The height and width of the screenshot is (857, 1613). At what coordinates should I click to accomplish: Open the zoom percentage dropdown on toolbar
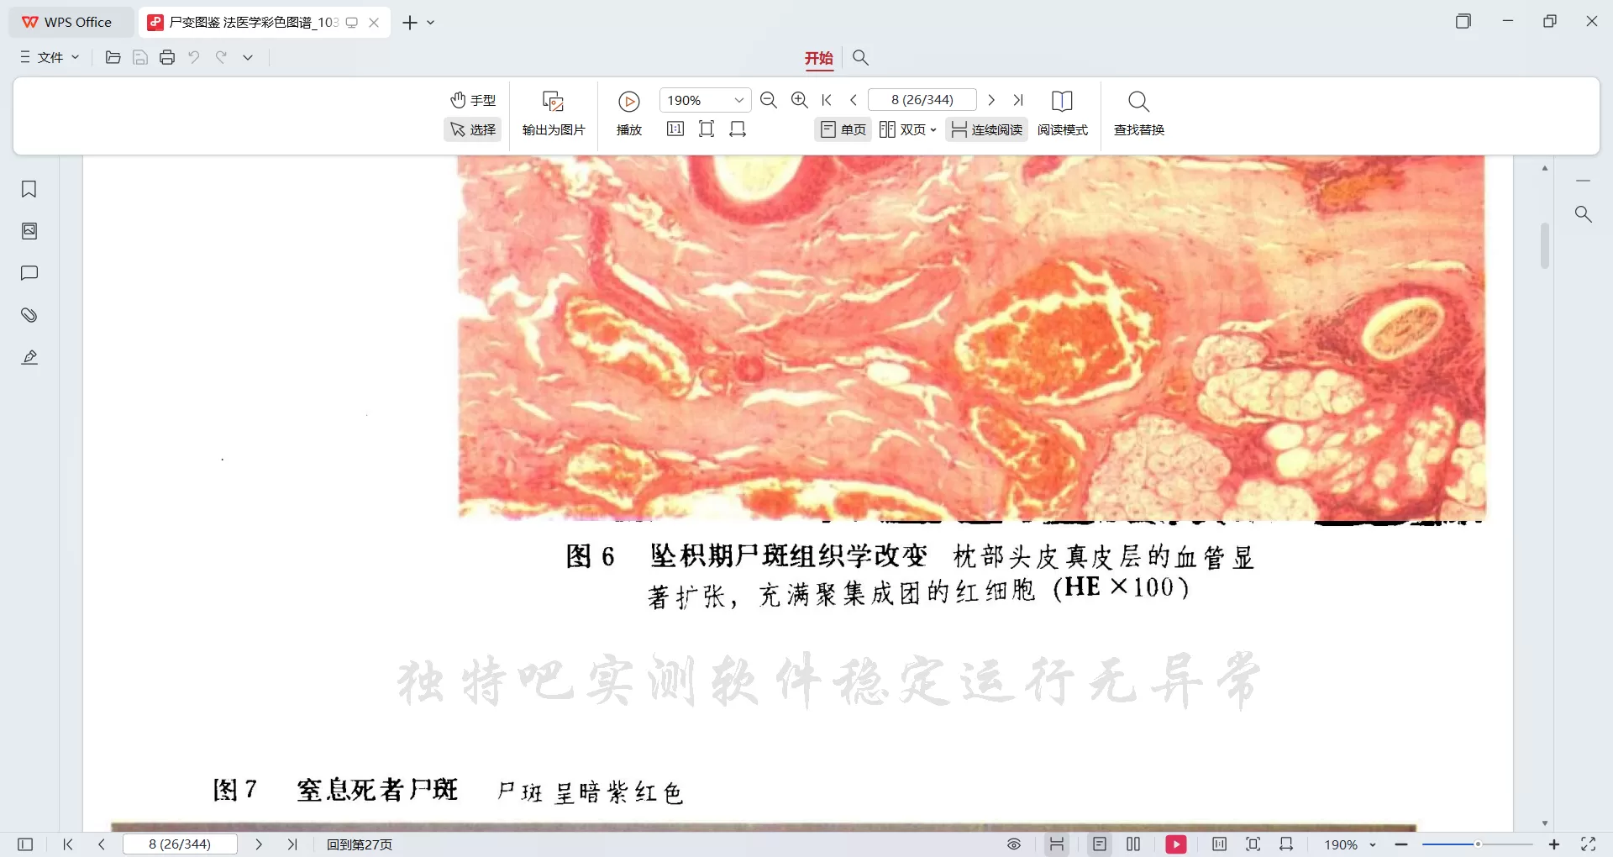tap(738, 99)
